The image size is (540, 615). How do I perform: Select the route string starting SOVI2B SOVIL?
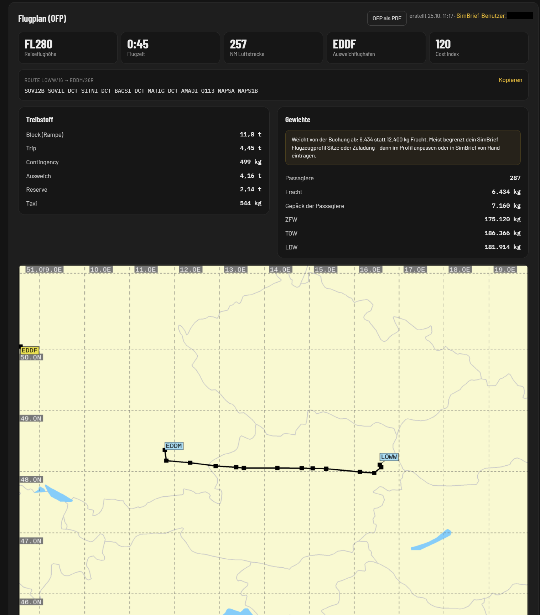pos(141,91)
